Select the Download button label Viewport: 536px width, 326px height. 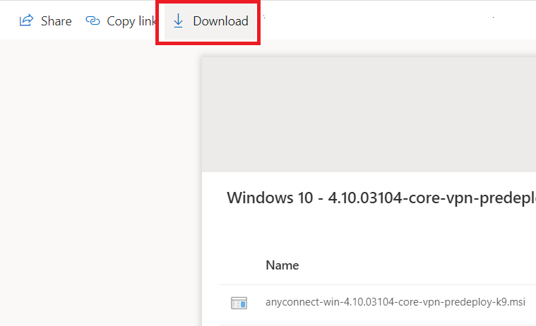click(x=221, y=21)
